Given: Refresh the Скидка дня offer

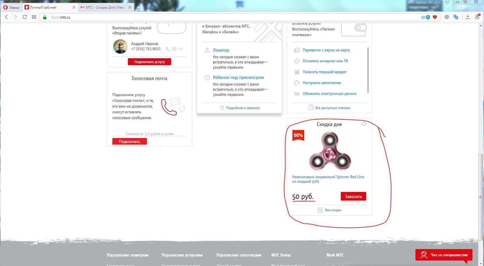Looking at the screenshot, I should (x=364, y=124).
